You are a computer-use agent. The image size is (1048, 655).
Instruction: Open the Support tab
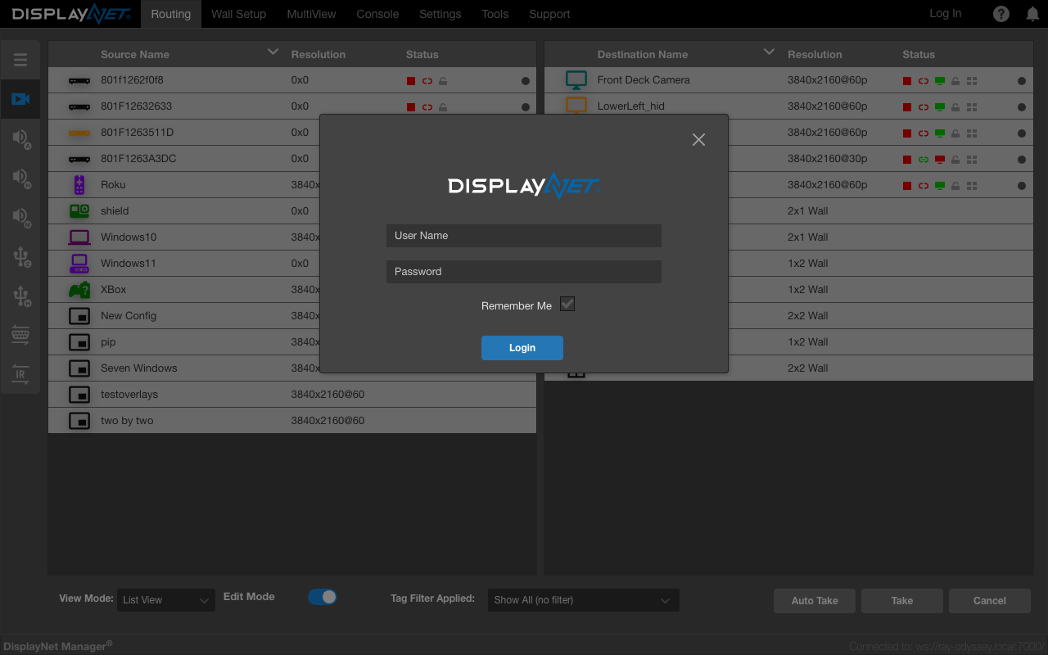549,14
